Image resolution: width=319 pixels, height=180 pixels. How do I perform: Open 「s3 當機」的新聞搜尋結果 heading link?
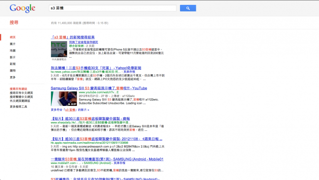tap(73, 37)
